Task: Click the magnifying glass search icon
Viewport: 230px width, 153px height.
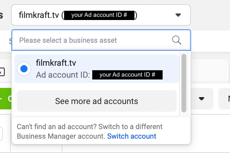Action: click(x=177, y=40)
